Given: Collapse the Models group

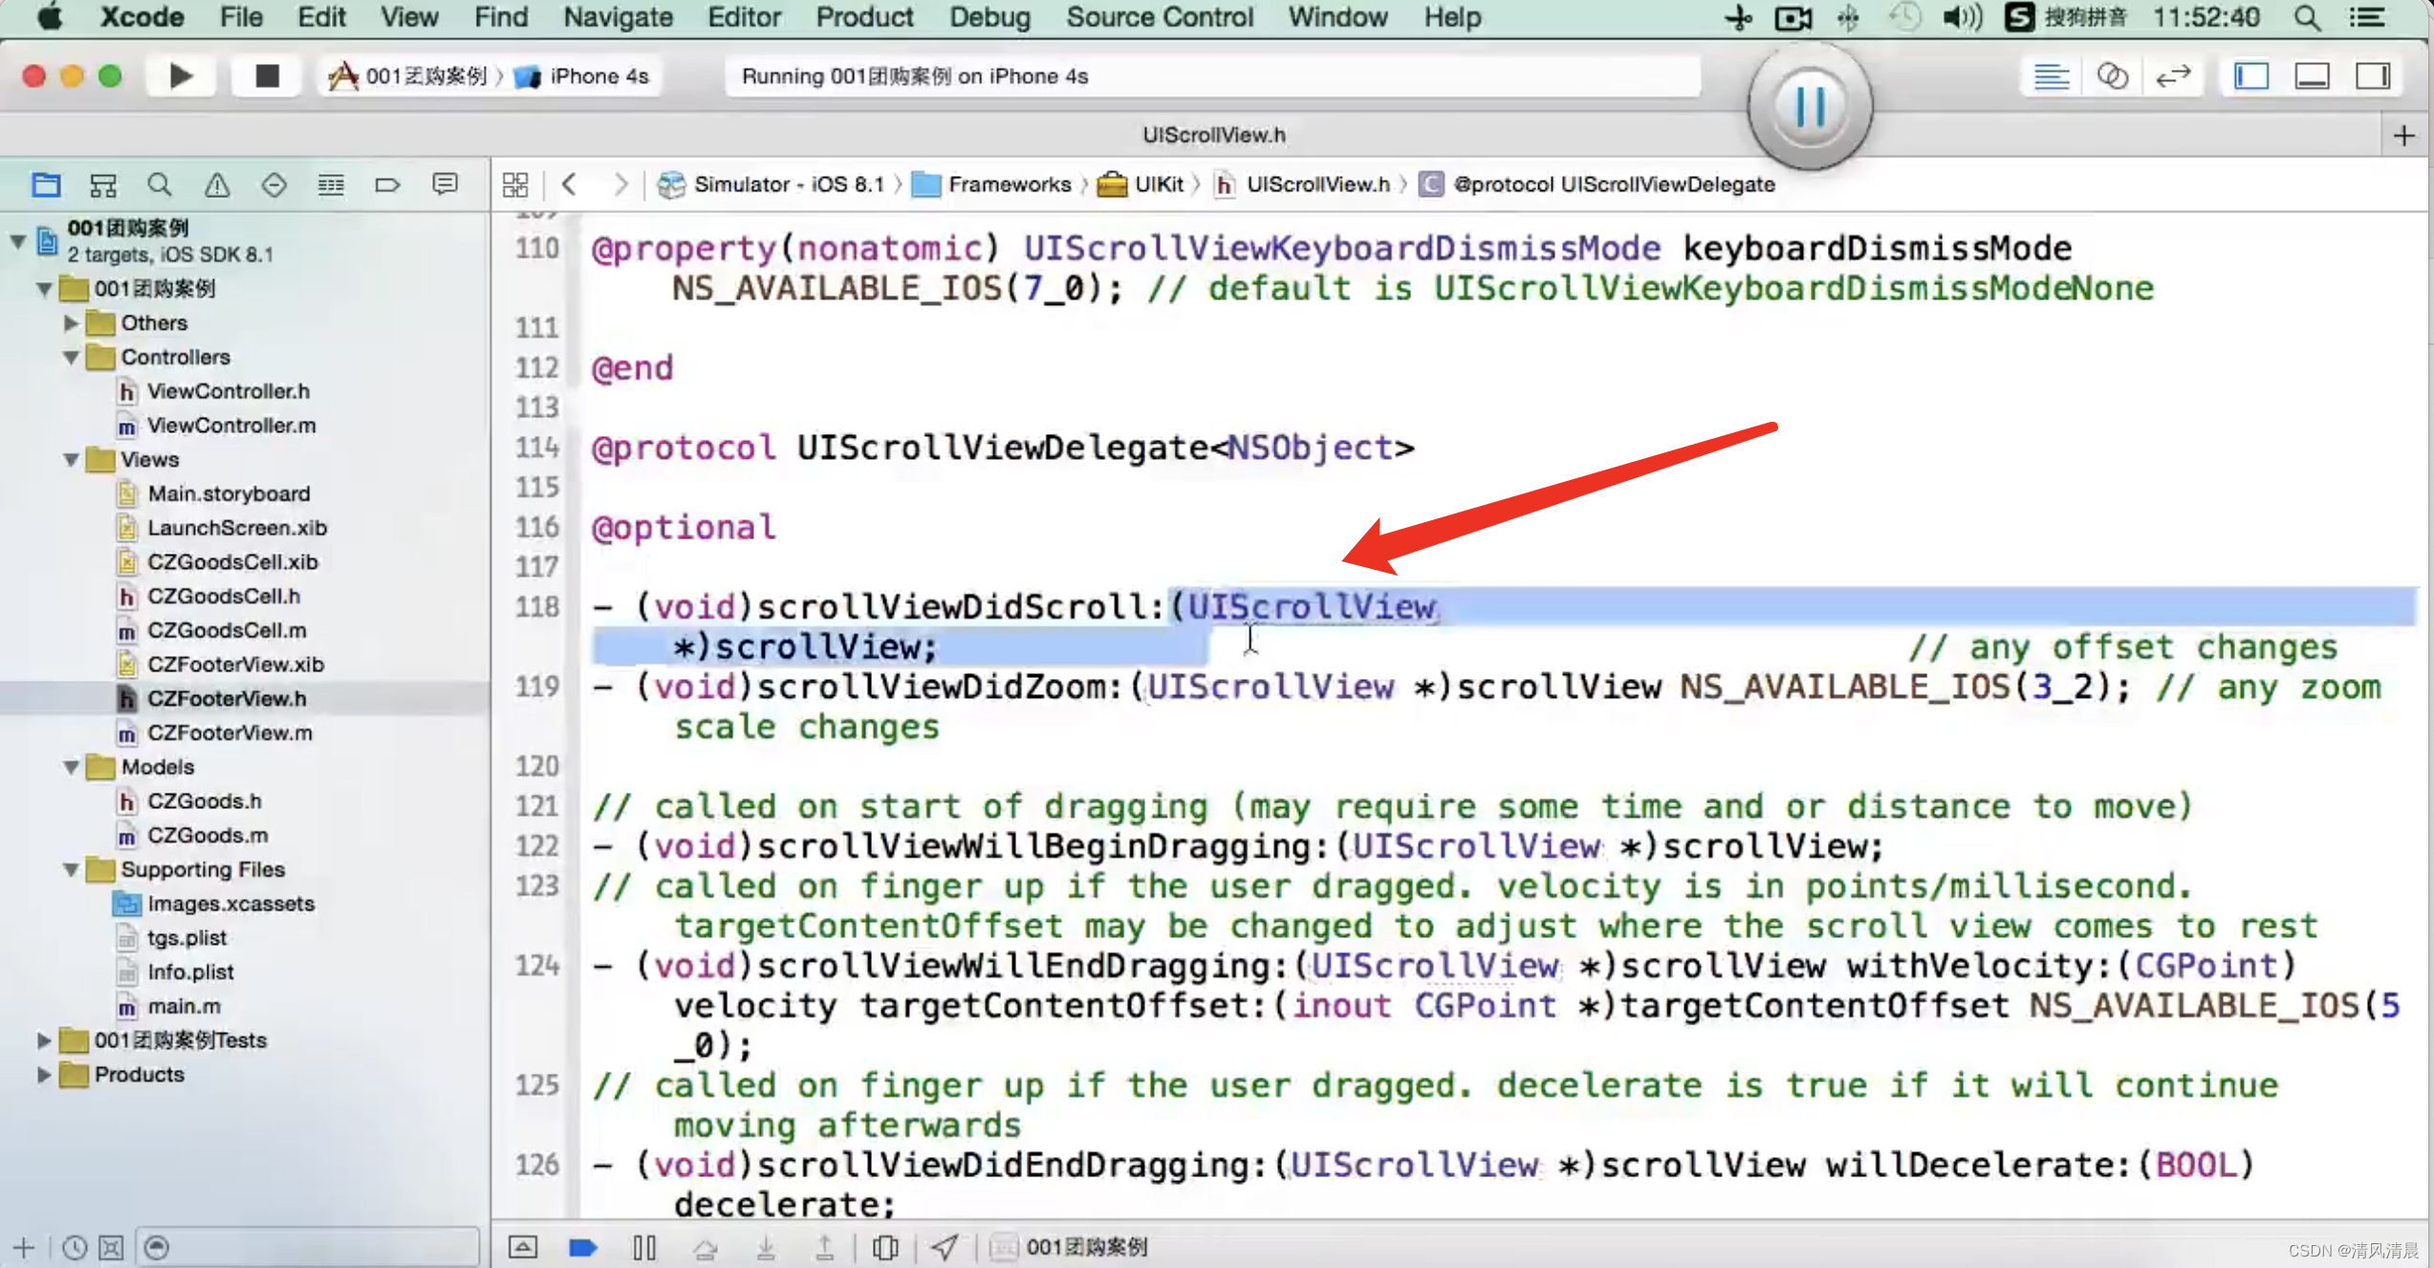Looking at the screenshot, I should tap(71, 767).
